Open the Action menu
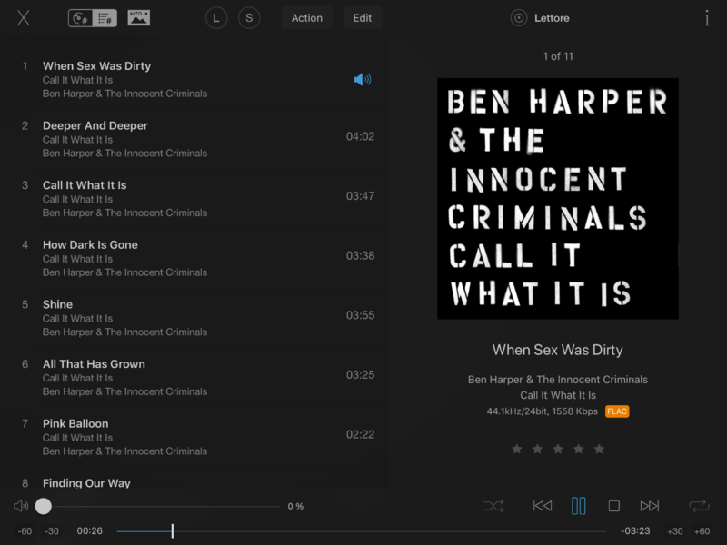The height and width of the screenshot is (545, 727). 306,18
